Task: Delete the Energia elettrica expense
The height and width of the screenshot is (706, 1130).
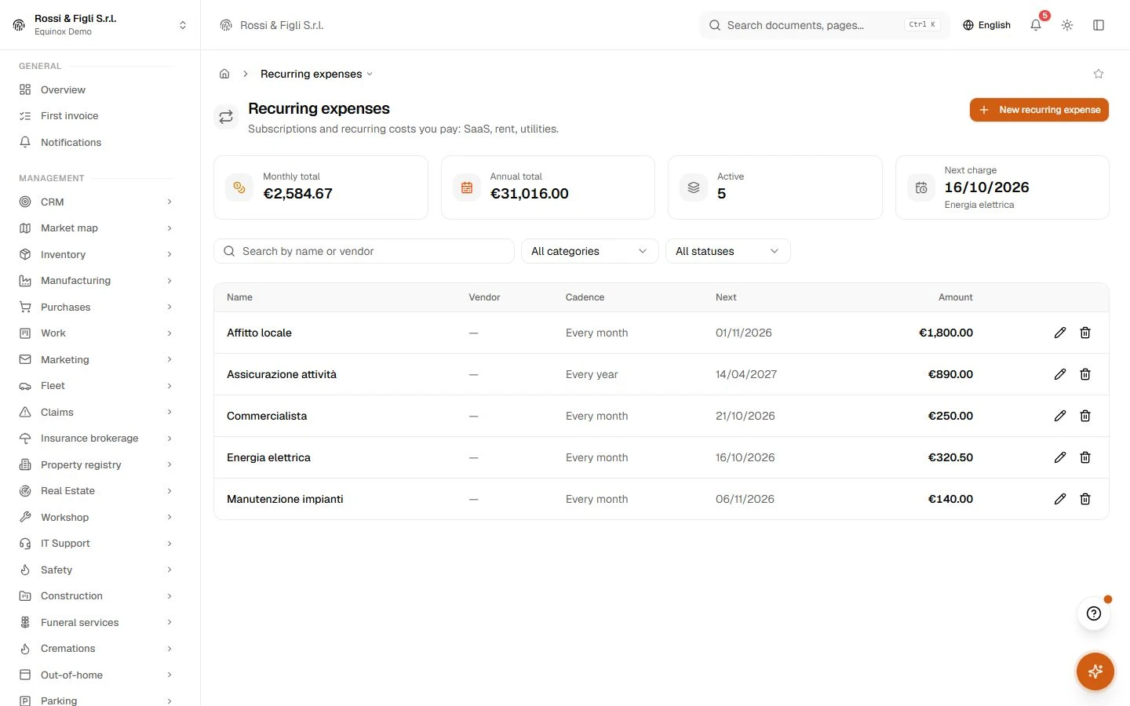Action: pyautogui.click(x=1085, y=457)
